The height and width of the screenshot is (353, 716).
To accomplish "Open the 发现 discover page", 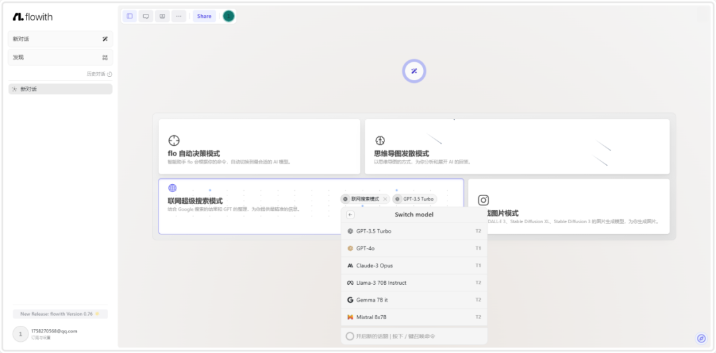I will coord(60,58).
